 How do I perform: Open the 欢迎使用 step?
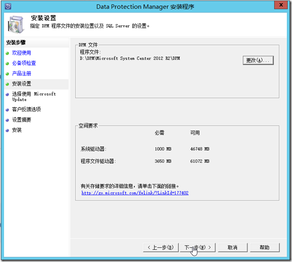pos(22,53)
